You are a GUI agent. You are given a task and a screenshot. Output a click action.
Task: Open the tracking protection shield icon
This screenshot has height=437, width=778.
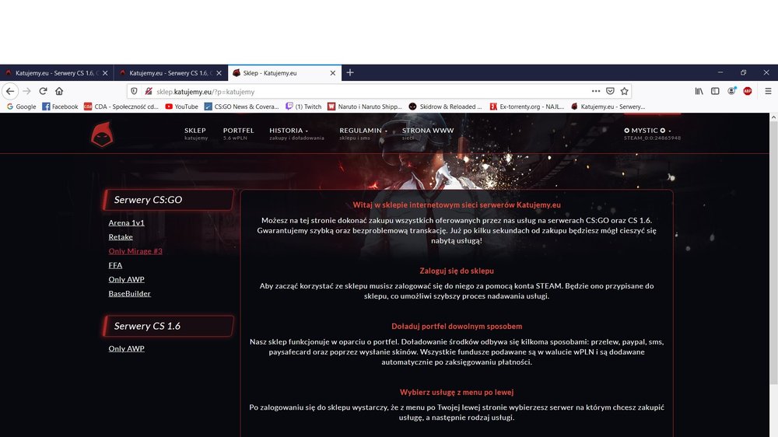[x=134, y=91]
